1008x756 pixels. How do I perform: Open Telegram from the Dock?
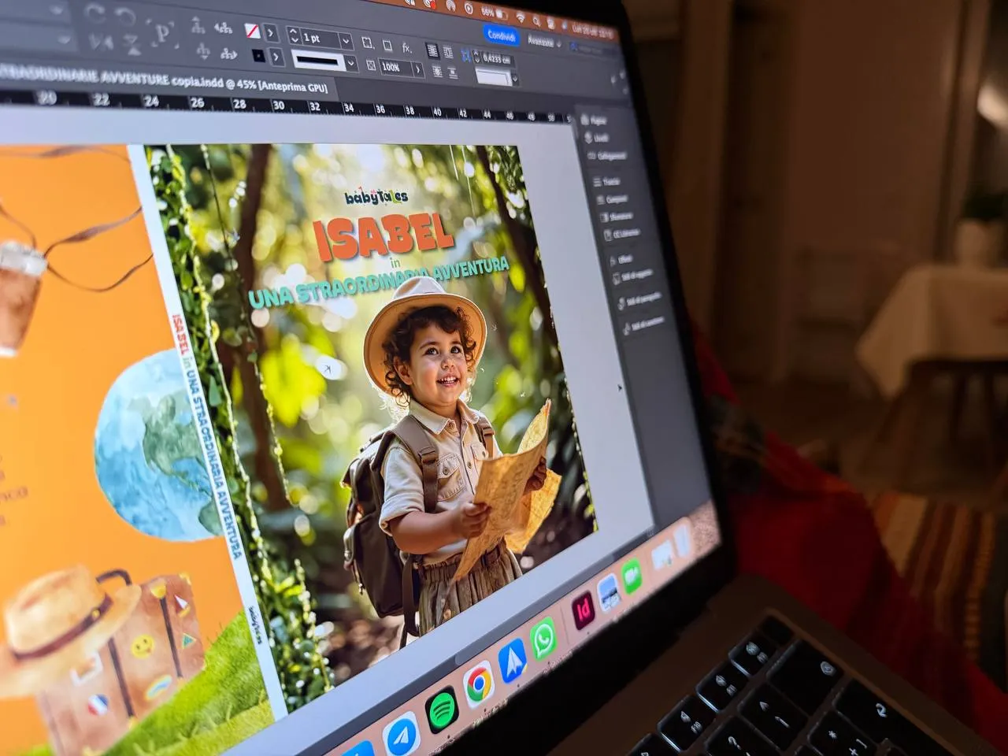[401, 732]
